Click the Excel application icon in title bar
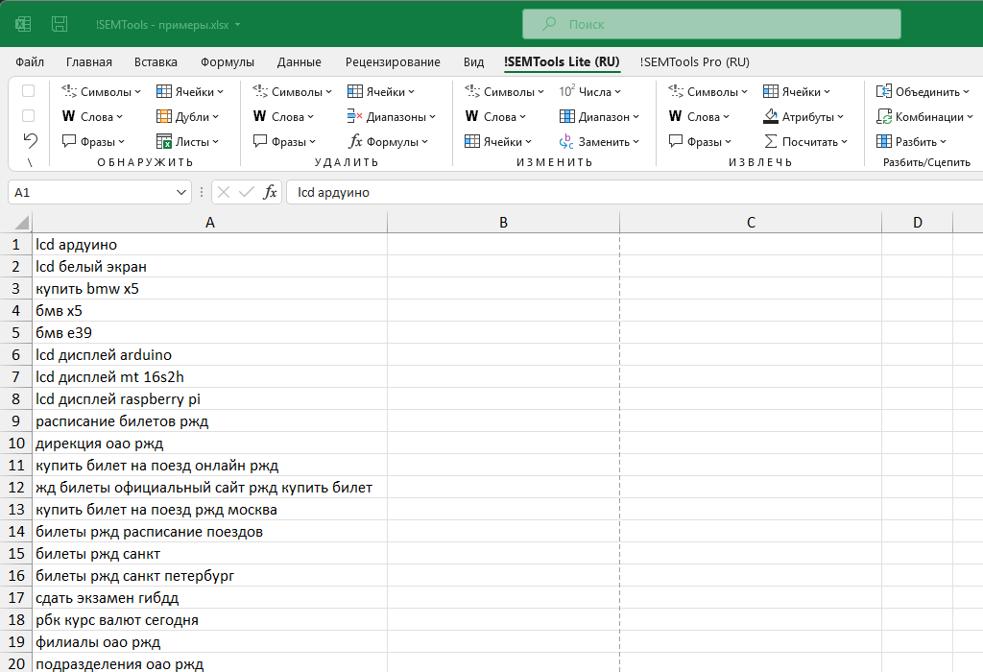The height and width of the screenshot is (672, 983). (23, 24)
